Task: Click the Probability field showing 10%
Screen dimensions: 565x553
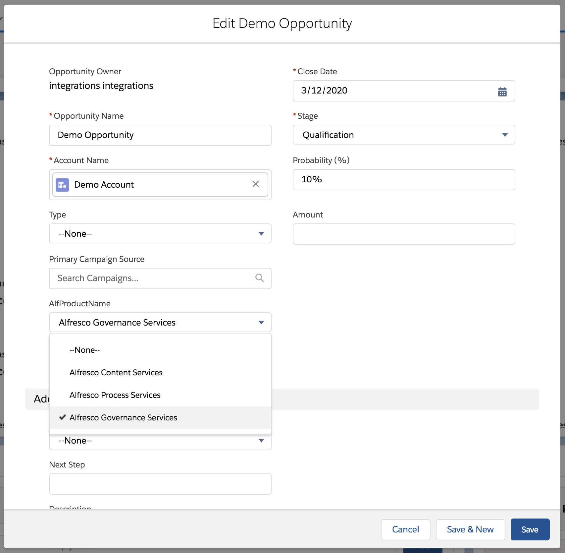Action: [403, 180]
